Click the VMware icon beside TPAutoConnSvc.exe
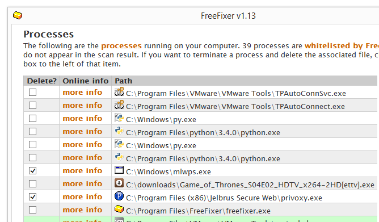Image resolution: width=379 pixels, height=222 pixels. [119, 92]
